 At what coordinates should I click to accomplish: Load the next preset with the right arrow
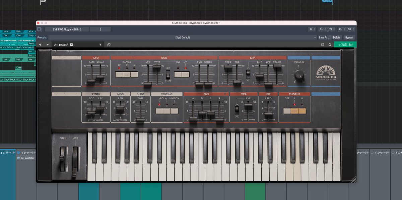tap(48, 44)
